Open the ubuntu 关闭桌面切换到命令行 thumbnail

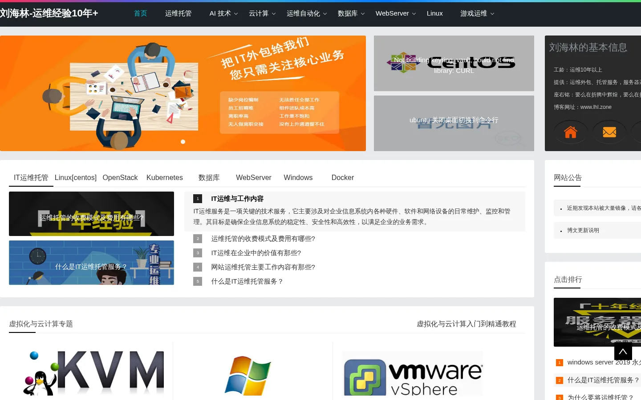[x=454, y=123]
